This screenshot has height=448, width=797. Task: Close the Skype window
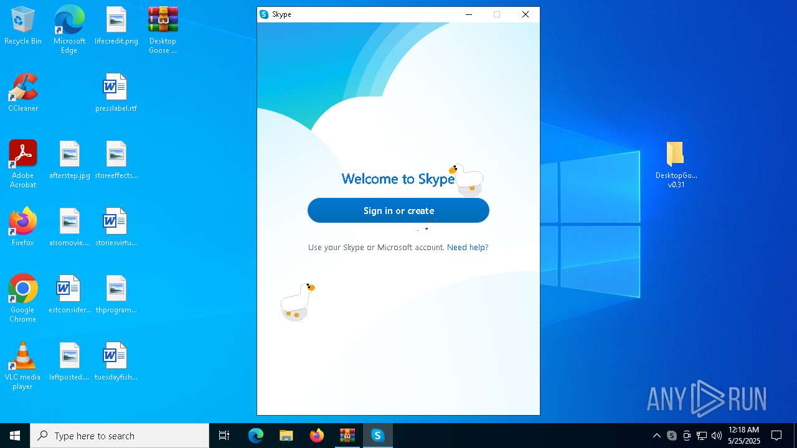[526, 14]
